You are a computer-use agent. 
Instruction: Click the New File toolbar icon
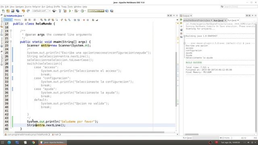tap(3, 11)
